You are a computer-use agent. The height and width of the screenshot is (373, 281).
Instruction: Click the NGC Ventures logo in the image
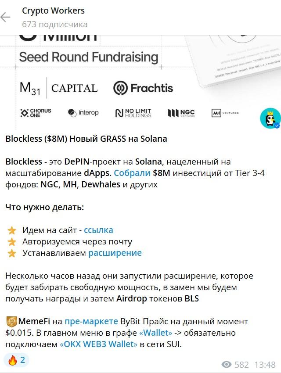pyautogui.click(x=181, y=113)
